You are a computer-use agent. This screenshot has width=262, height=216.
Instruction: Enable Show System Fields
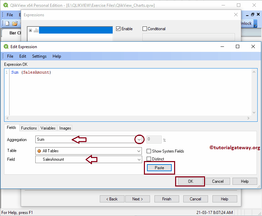(149, 151)
